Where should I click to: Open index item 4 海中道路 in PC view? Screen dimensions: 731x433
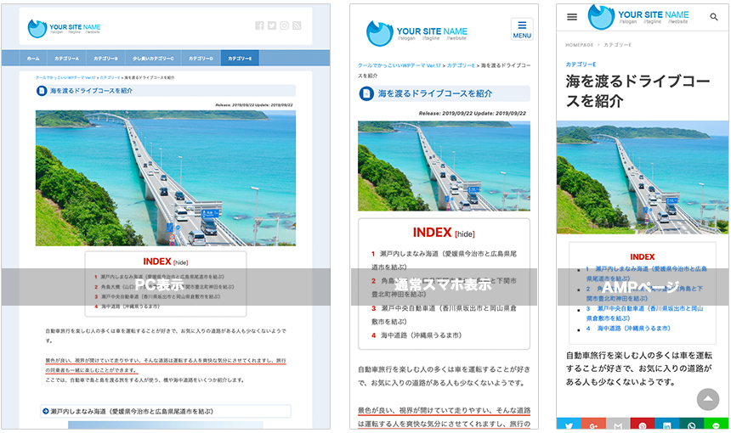point(127,306)
